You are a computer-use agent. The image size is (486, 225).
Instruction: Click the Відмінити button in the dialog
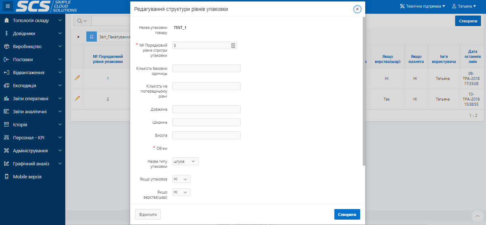pos(148,215)
